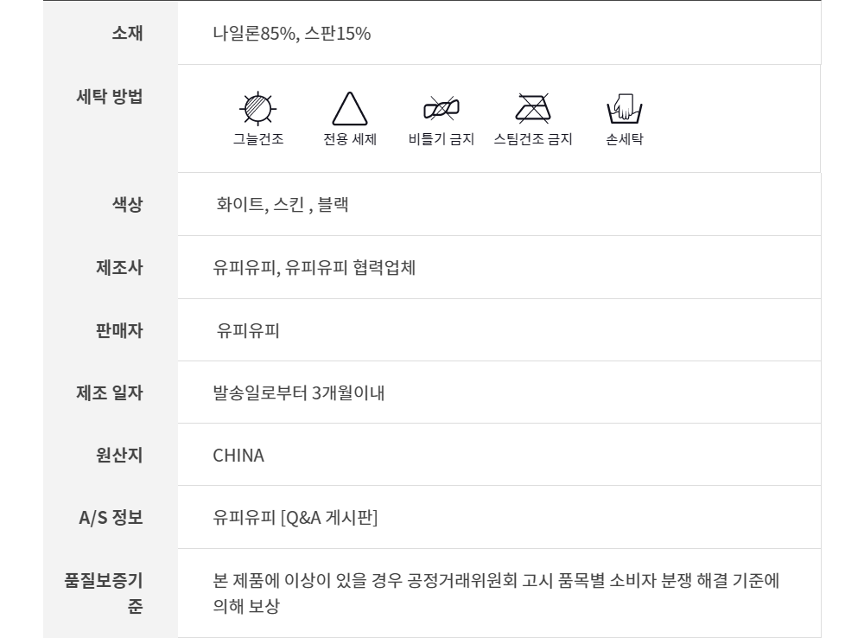
Task: Click the shade-dry (그늘건조) sun icon
Action: (257, 109)
